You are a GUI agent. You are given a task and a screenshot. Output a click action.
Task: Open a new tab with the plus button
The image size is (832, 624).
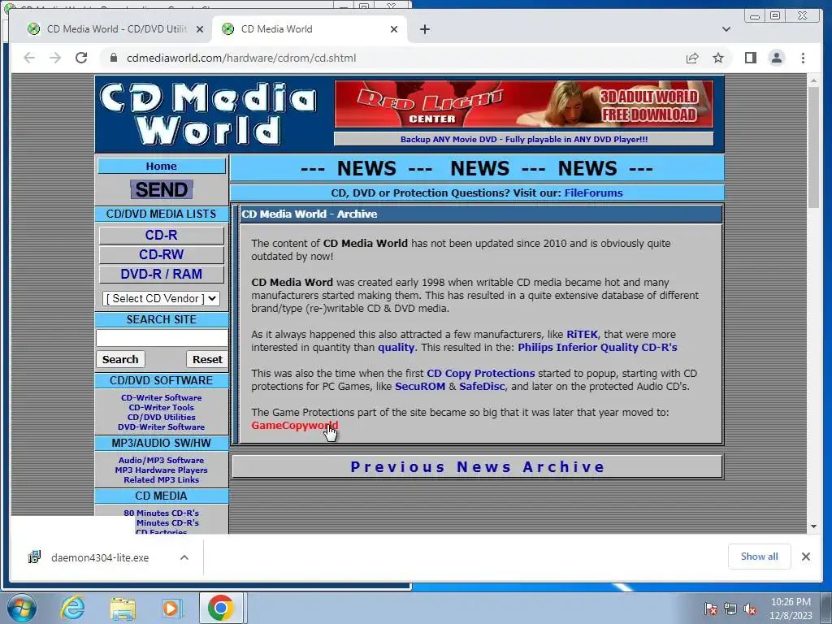coord(424,29)
